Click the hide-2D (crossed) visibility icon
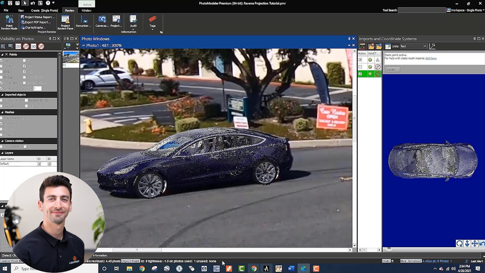The width and height of the screenshot is (485, 273). coord(26,46)
